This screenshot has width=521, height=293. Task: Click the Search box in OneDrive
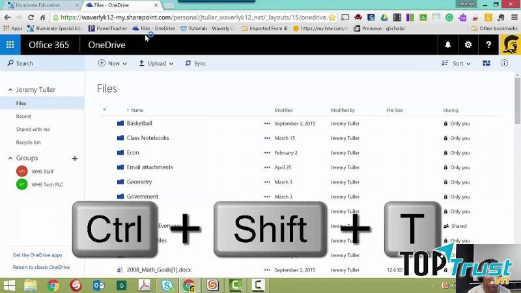25,63
